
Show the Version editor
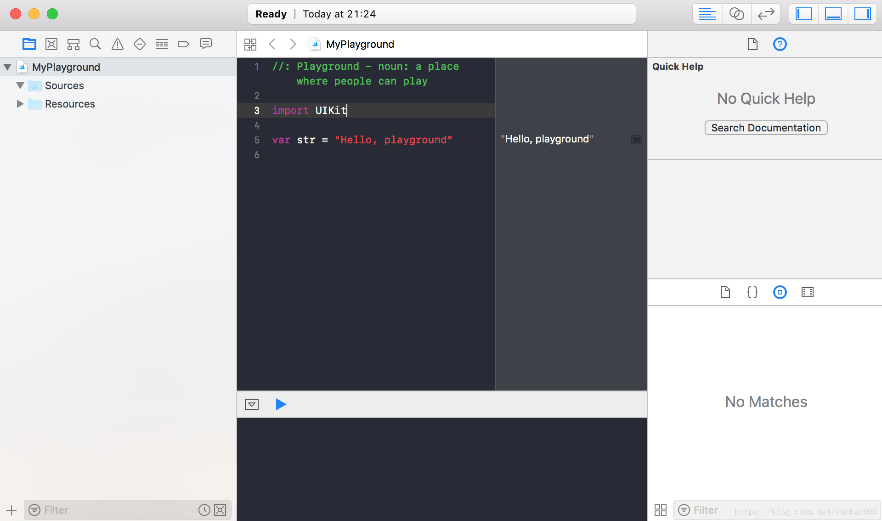[x=766, y=14]
